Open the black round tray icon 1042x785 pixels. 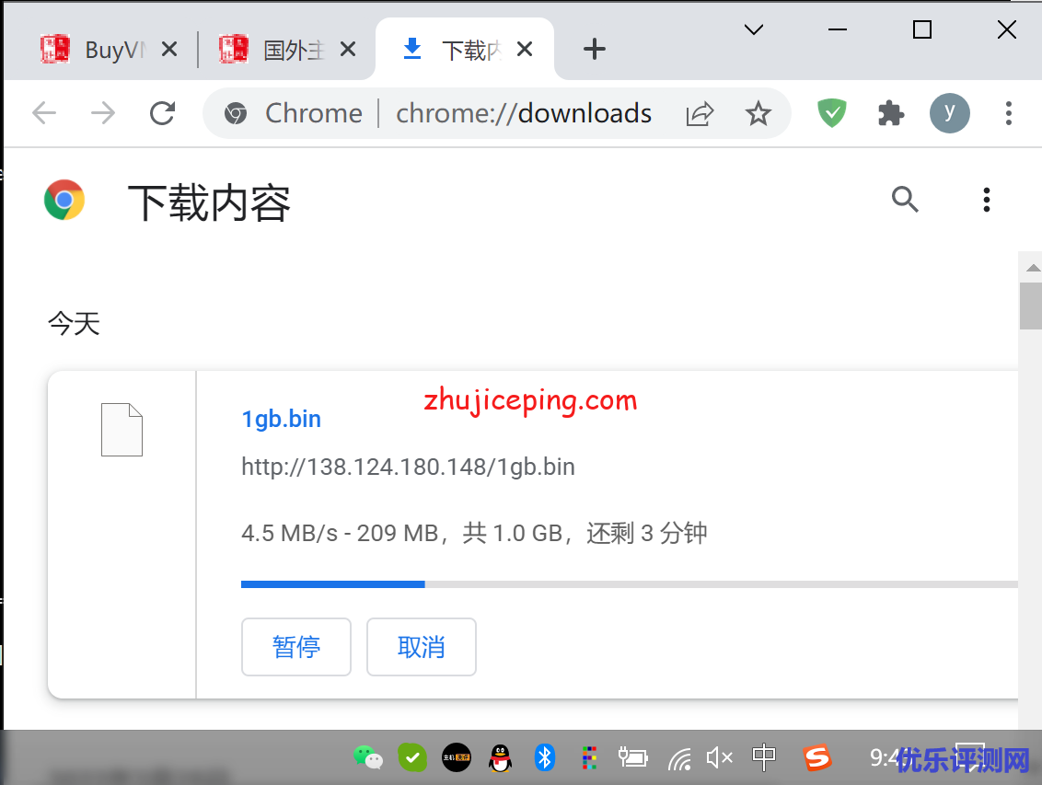click(x=457, y=757)
